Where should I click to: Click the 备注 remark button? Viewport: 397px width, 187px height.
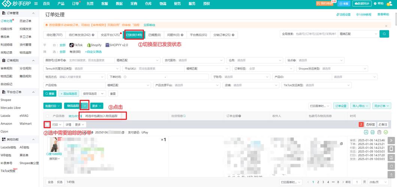(x=383, y=125)
